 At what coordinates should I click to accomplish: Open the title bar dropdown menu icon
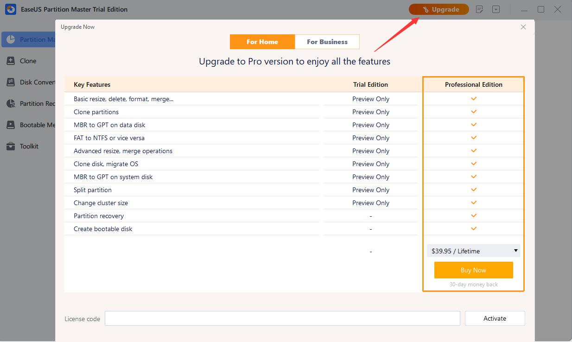pos(496,9)
